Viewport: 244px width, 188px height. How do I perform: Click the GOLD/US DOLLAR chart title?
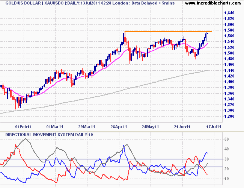[19, 3]
